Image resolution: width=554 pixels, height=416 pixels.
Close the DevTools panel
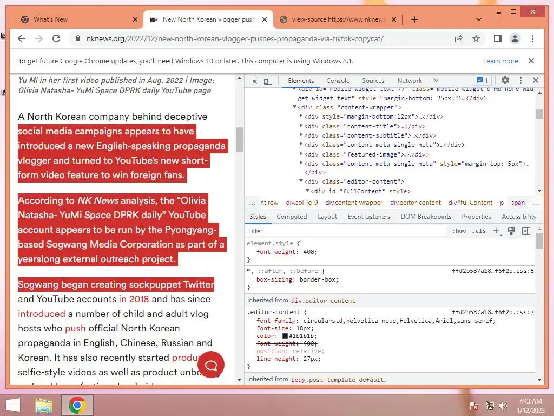[536, 81]
